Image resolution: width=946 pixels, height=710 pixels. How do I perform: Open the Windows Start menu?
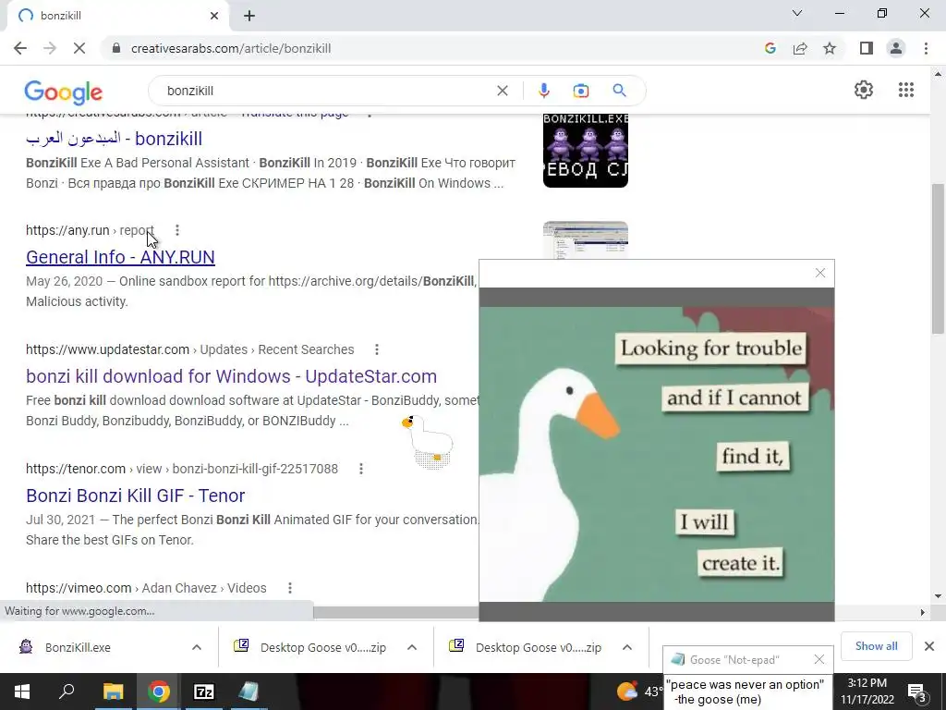(x=21, y=692)
